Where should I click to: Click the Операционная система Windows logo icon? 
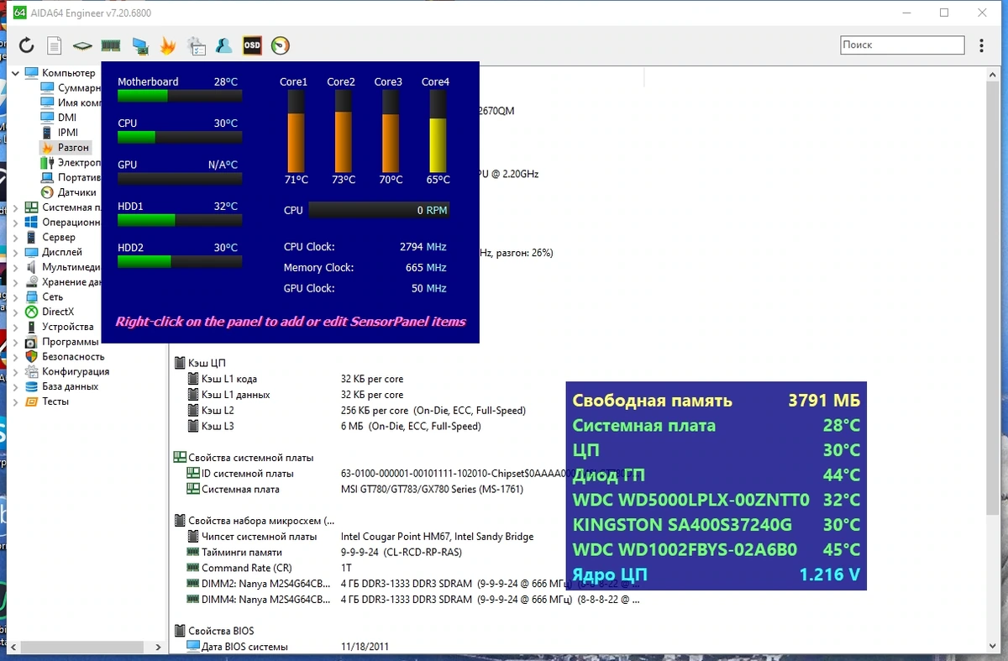31,223
